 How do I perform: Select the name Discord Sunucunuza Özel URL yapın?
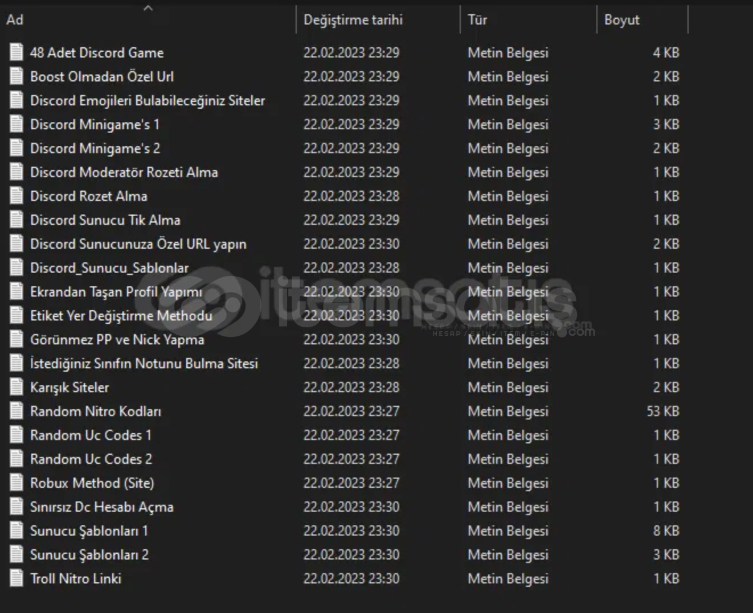[138, 244]
